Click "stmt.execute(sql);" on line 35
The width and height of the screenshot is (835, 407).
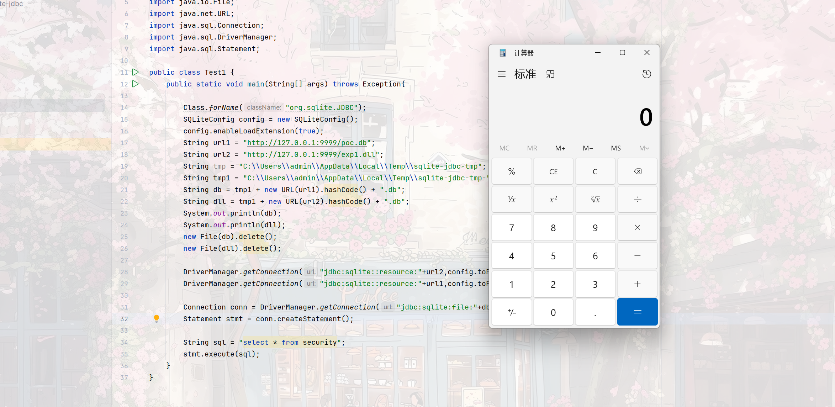coord(222,354)
